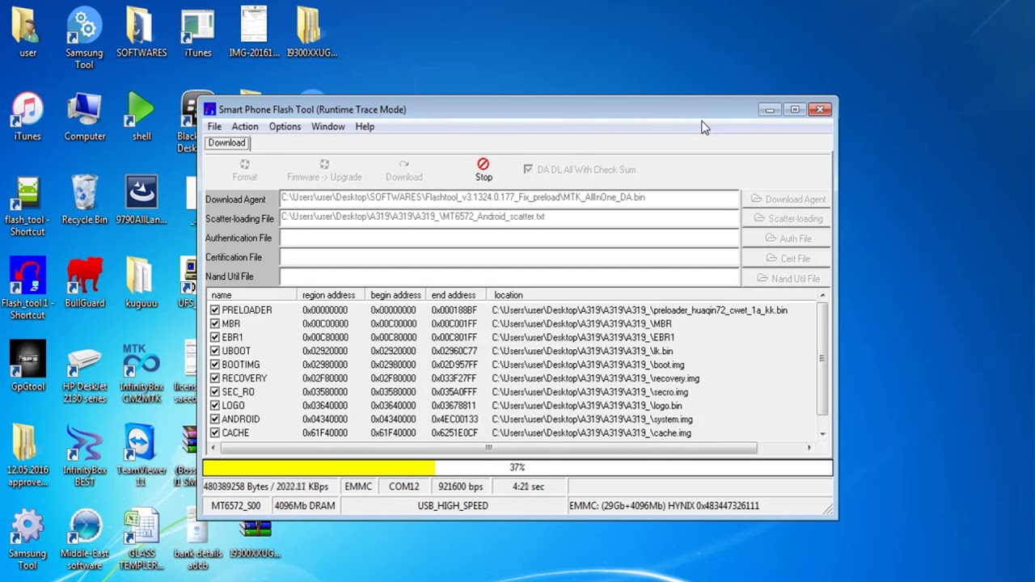Uncheck the CACHE partition checkbox
Viewport: 1035px width, 582px height.
[214, 433]
